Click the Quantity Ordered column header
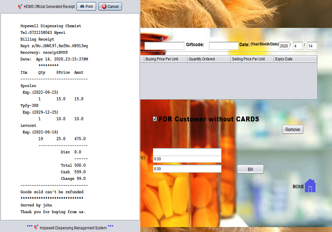 (x=208, y=59)
